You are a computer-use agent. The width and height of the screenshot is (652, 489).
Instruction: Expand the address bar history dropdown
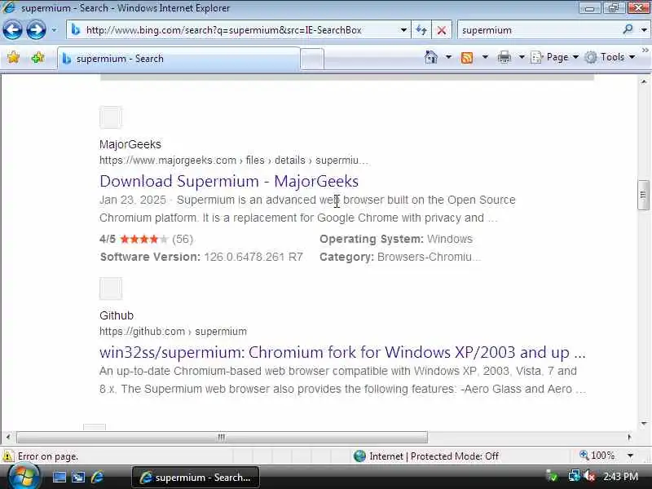[x=403, y=30]
